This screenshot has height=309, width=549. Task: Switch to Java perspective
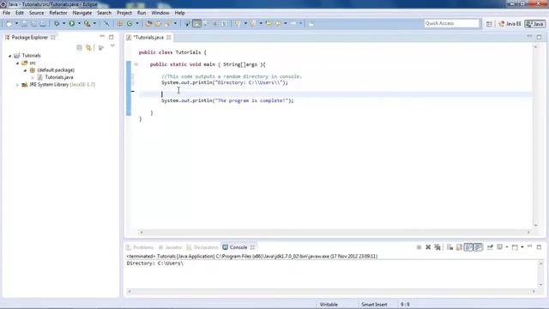tap(535, 24)
